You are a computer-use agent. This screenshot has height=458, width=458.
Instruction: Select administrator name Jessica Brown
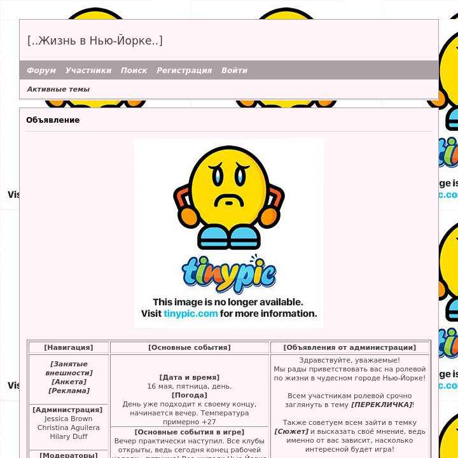click(68, 419)
